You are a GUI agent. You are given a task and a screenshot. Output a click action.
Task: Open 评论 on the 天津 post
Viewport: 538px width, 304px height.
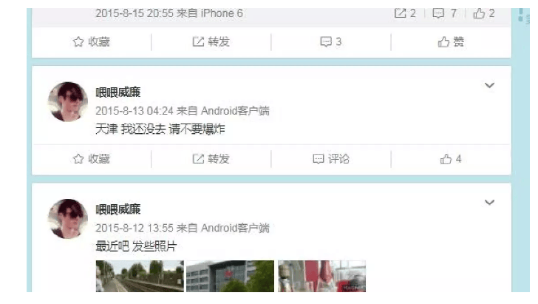331,159
